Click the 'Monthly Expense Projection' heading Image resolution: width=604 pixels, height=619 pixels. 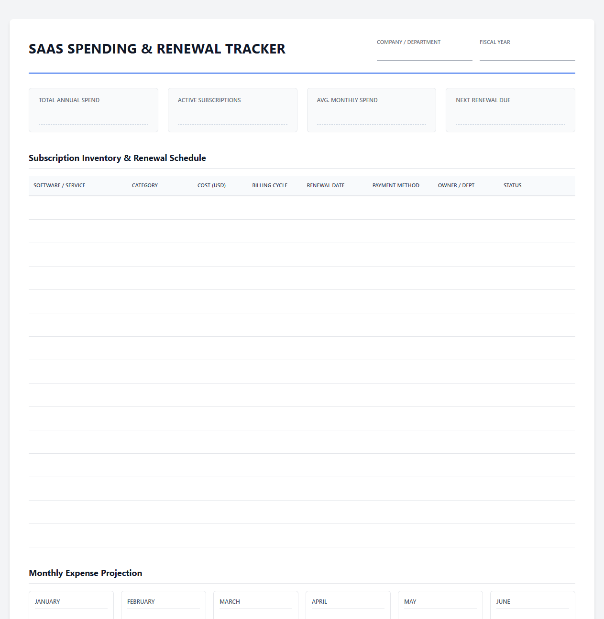pyautogui.click(x=86, y=573)
